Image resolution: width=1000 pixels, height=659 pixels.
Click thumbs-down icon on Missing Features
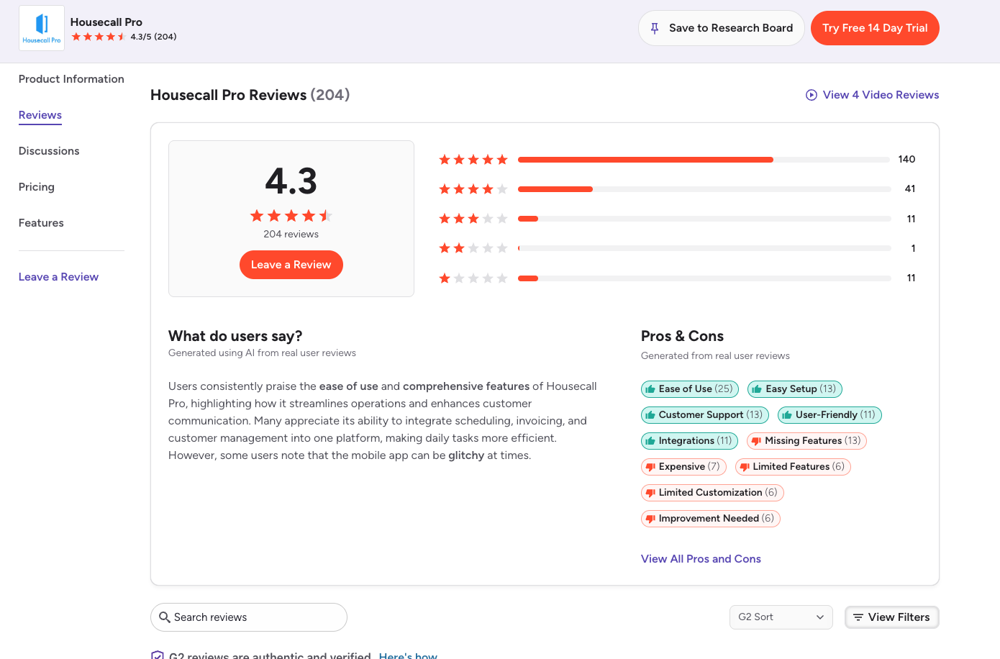click(756, 442)
